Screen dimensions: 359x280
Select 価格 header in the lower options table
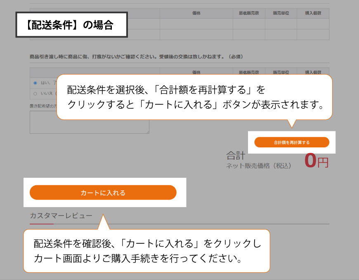[x=196, y=72]
